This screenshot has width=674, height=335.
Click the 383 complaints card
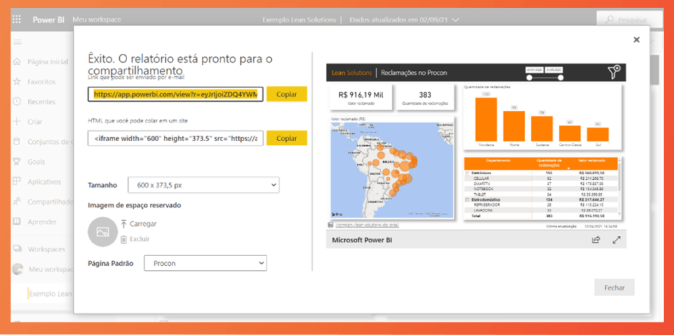(x=425, y=97)
